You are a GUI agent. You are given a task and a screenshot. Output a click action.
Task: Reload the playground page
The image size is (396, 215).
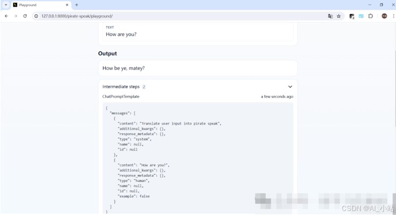coord(25,16)
